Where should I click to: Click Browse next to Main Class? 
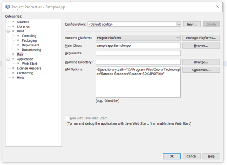(x=201, y=46)
